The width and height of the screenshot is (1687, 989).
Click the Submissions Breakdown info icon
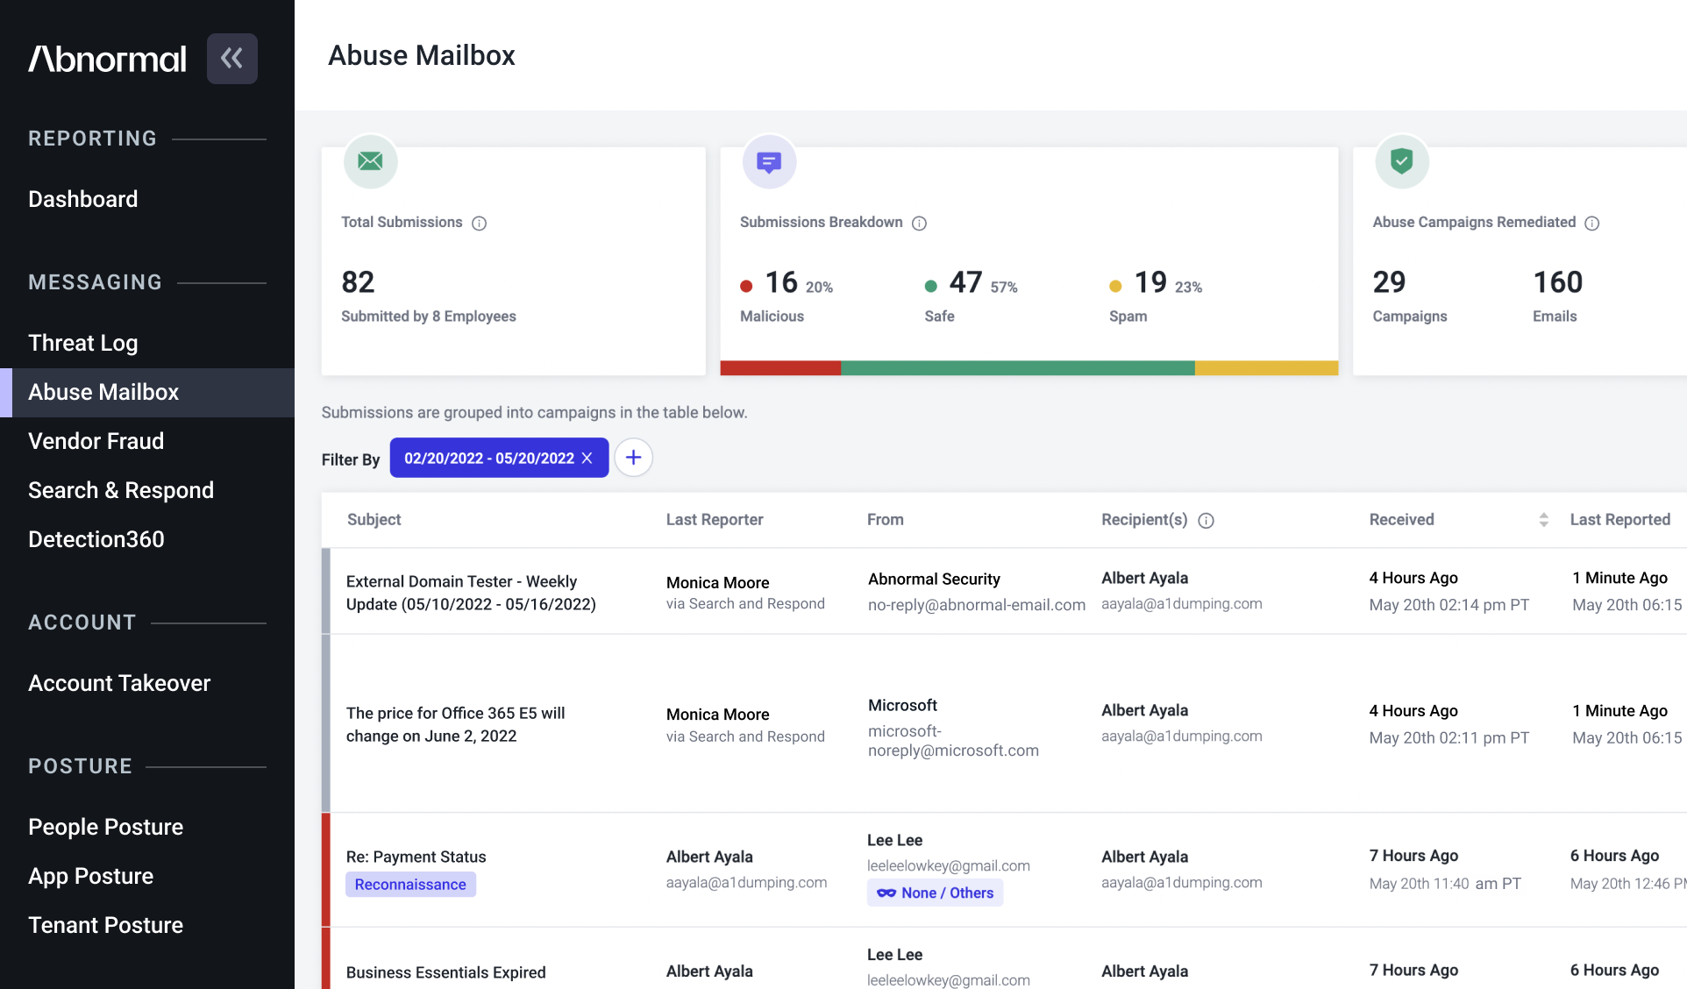pyautogui.click(x=919, y=224)
